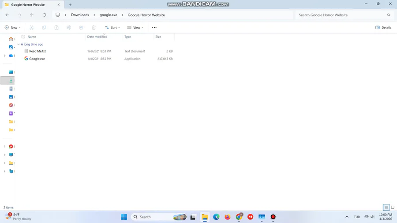The height and width of the screenshot is (223, 397).
Task: Click the TUR language indicator
Action: pyautogui.click(x=357, y=217)
